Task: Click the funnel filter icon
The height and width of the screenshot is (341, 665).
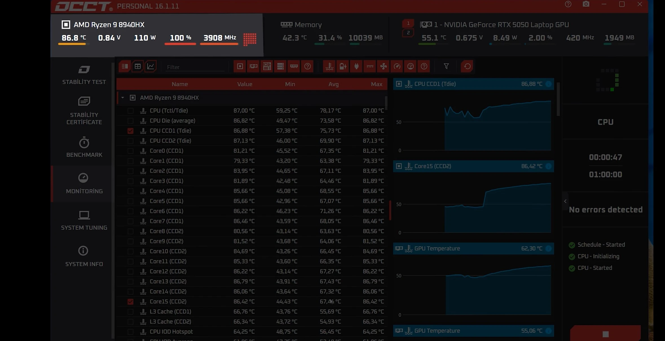Action: coord(446,66)
